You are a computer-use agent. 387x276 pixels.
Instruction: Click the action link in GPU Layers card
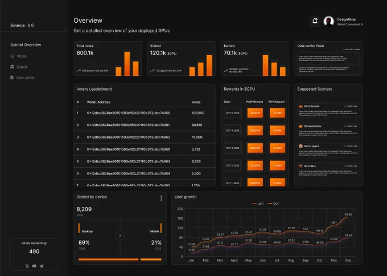point(351,146)
